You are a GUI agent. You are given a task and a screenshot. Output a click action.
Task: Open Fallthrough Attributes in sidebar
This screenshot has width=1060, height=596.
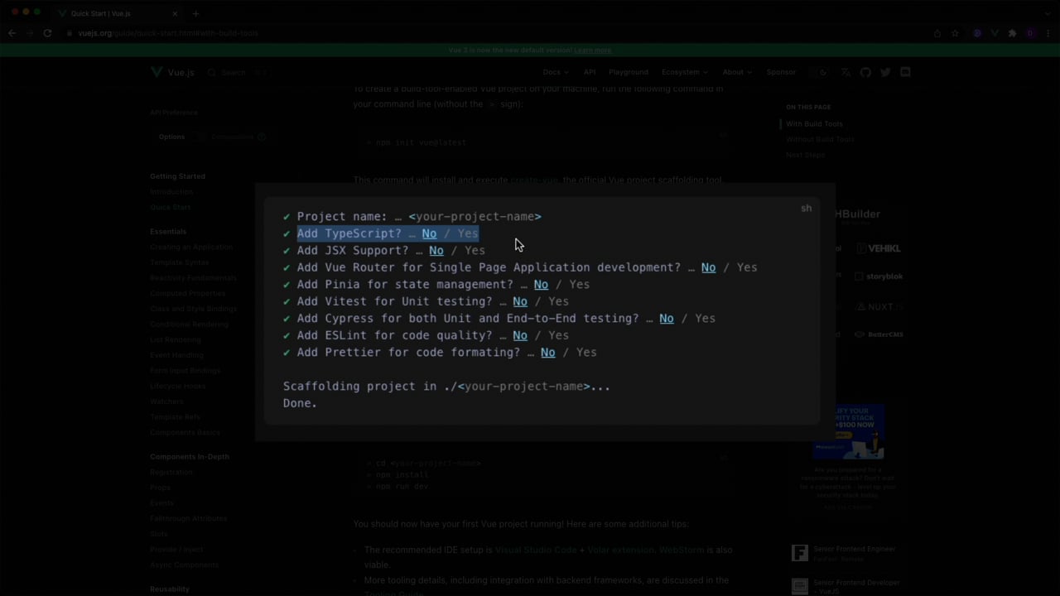[x=188, y=518]
